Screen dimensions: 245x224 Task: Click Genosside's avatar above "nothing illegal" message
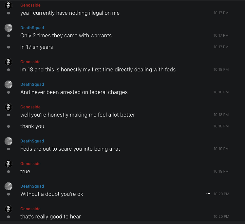click(9, 5)
